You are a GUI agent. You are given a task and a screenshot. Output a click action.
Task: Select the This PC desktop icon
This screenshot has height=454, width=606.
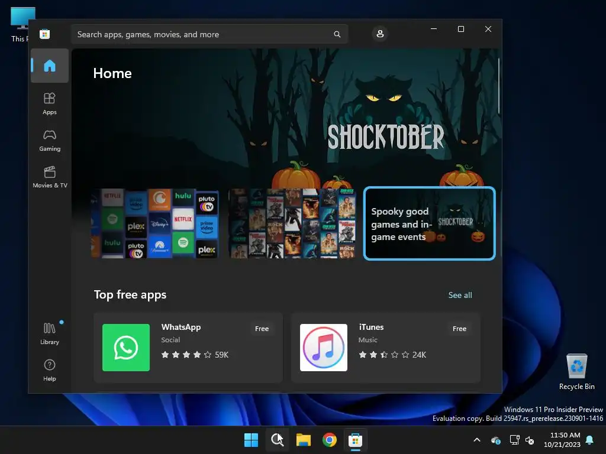coord(20,25)
